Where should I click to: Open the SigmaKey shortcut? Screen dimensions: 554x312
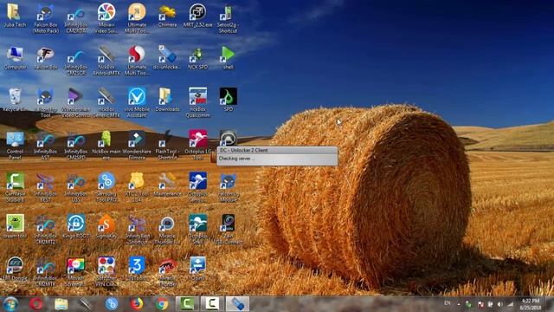pyautogui.click(x=106, y=227)
